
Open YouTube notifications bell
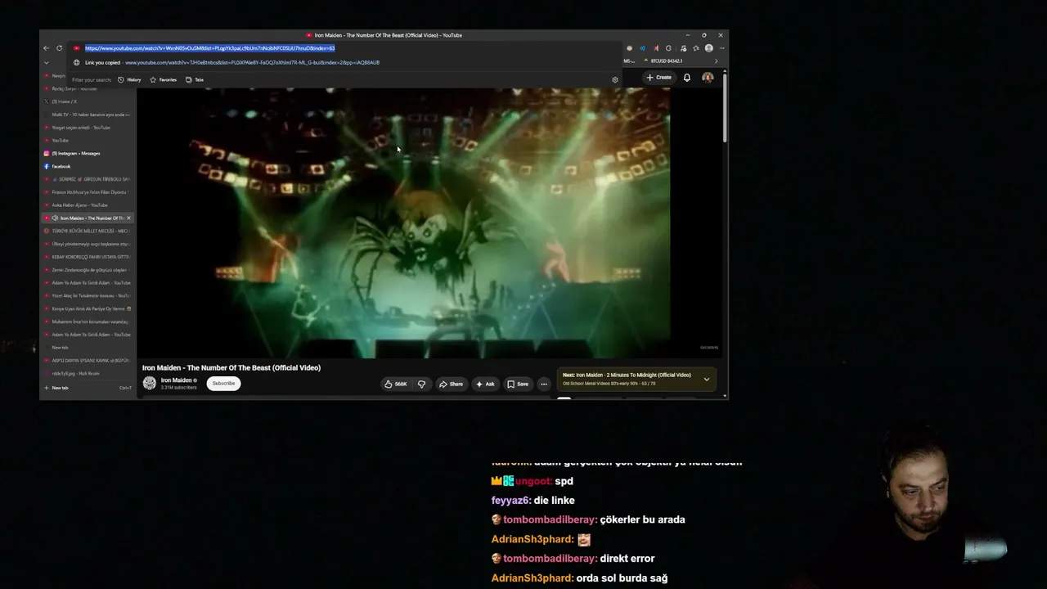click(687, 78)
